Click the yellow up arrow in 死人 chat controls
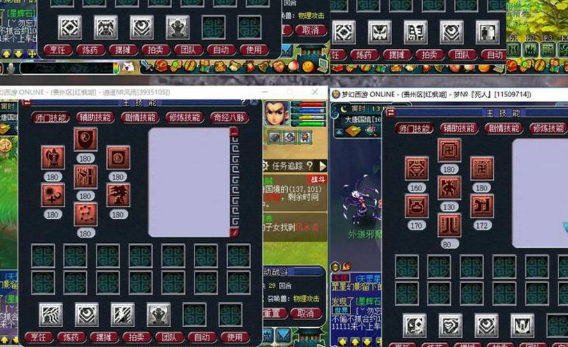Image resolution: width=568 pixels, height=347 pixels. (355, 342)
